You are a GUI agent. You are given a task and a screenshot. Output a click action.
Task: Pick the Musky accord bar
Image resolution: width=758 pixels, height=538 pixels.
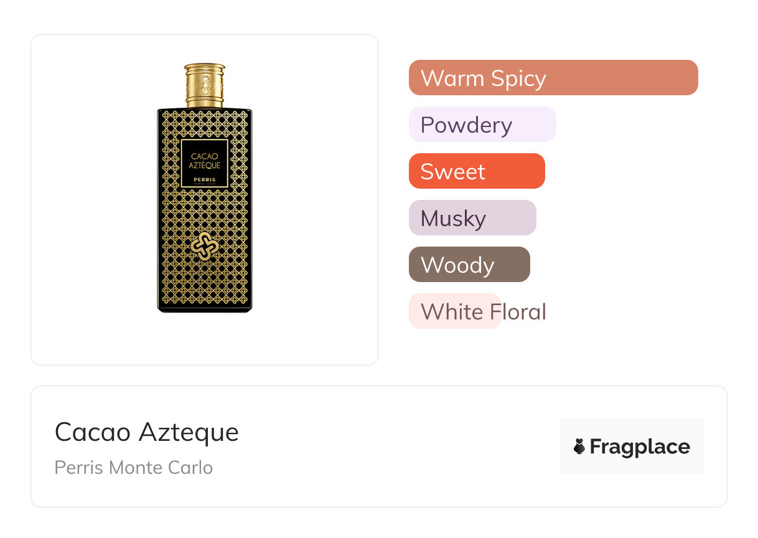(x=472, y=218)
